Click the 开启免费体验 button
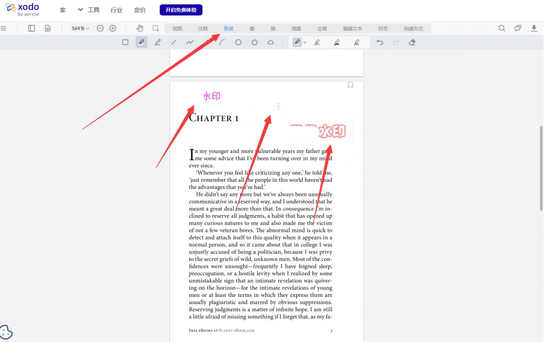Screen dimensions: 544x342 (x=181, y=10)
